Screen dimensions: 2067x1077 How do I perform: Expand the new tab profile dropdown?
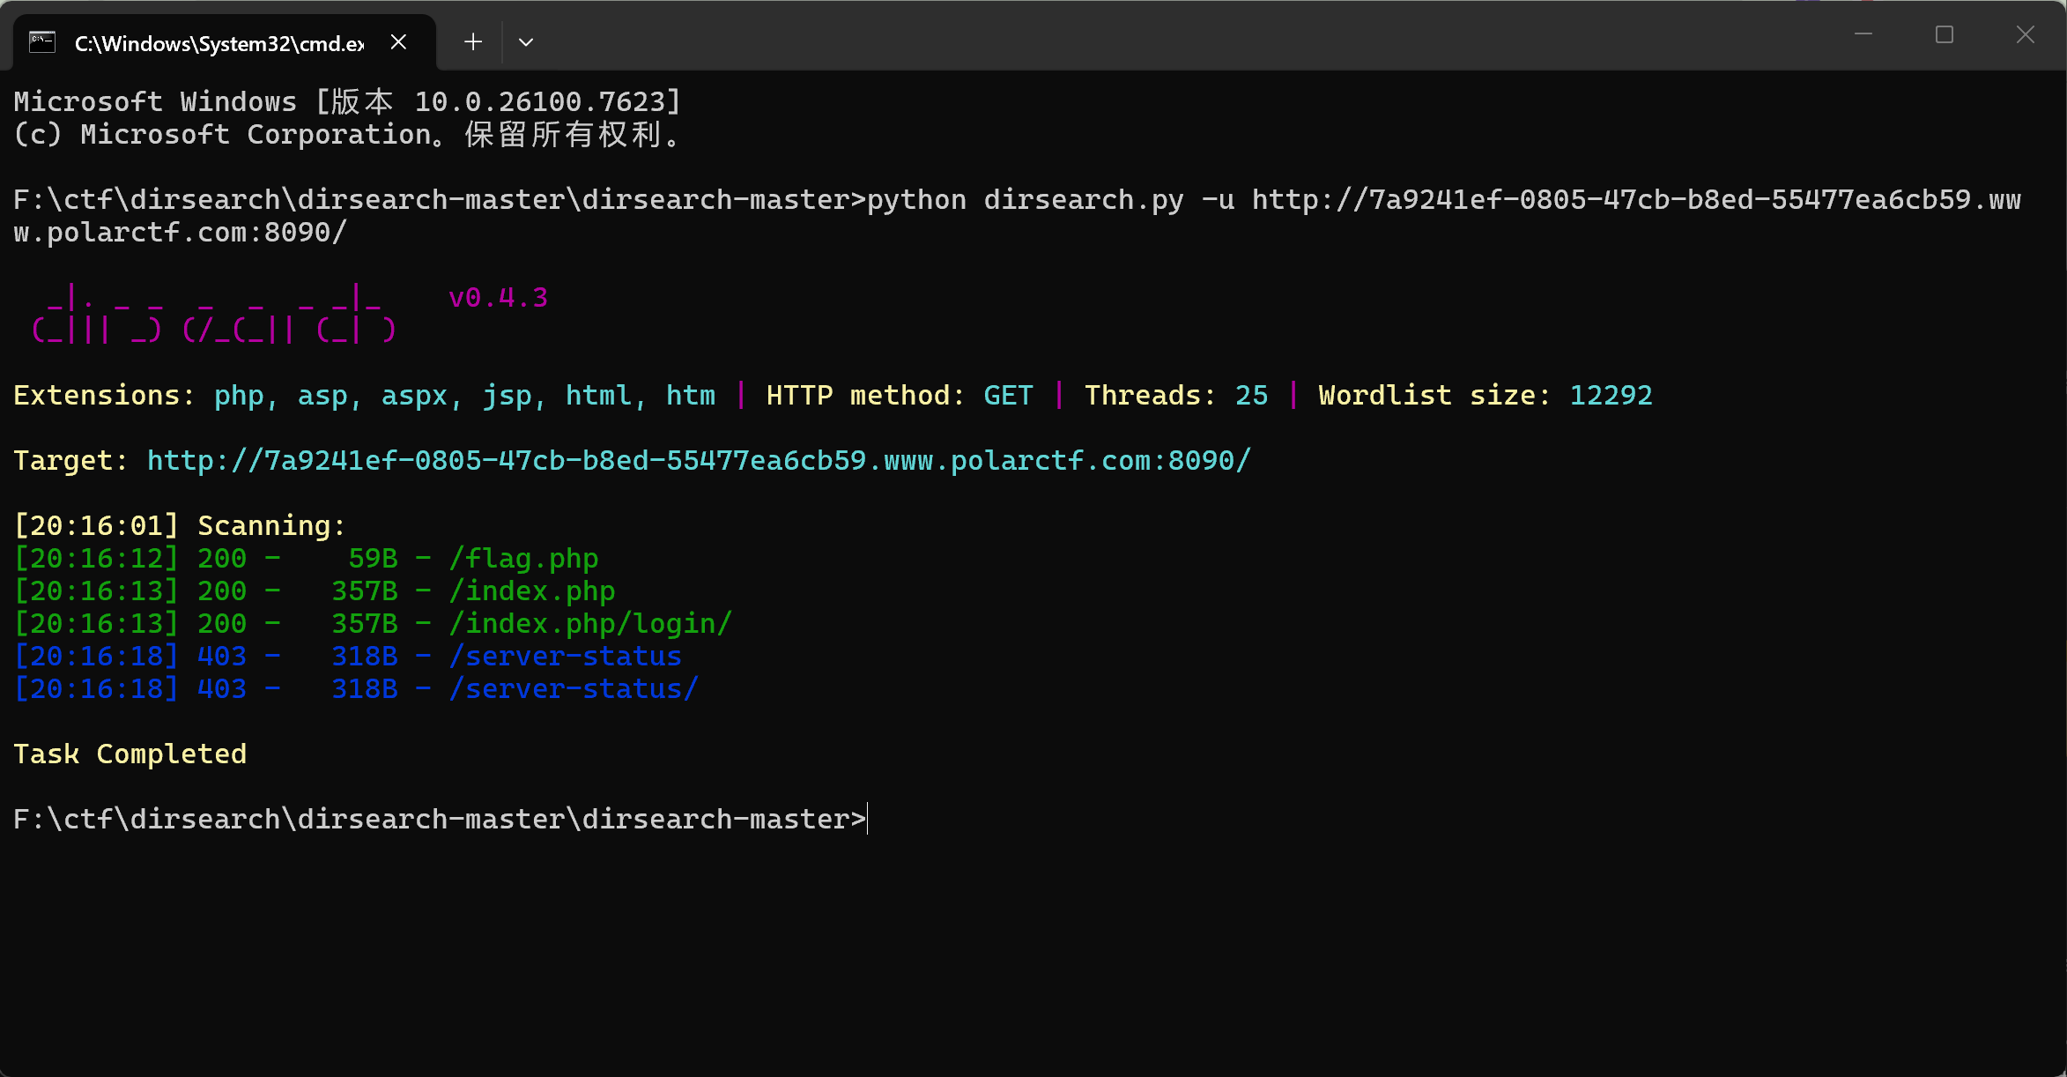526,42
